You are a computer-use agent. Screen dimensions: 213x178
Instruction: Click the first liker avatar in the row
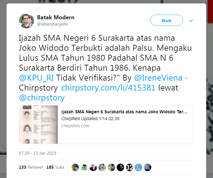(75, 167)
